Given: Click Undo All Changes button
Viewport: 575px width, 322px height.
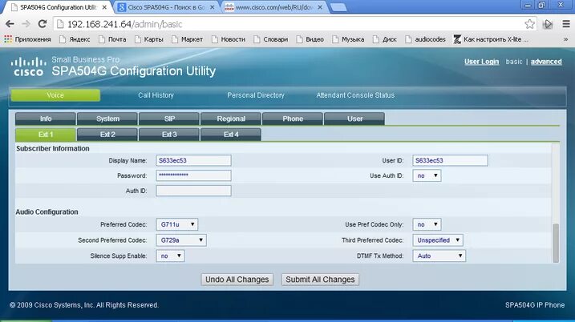Looking at the screenshot, I should pos(237,280).
